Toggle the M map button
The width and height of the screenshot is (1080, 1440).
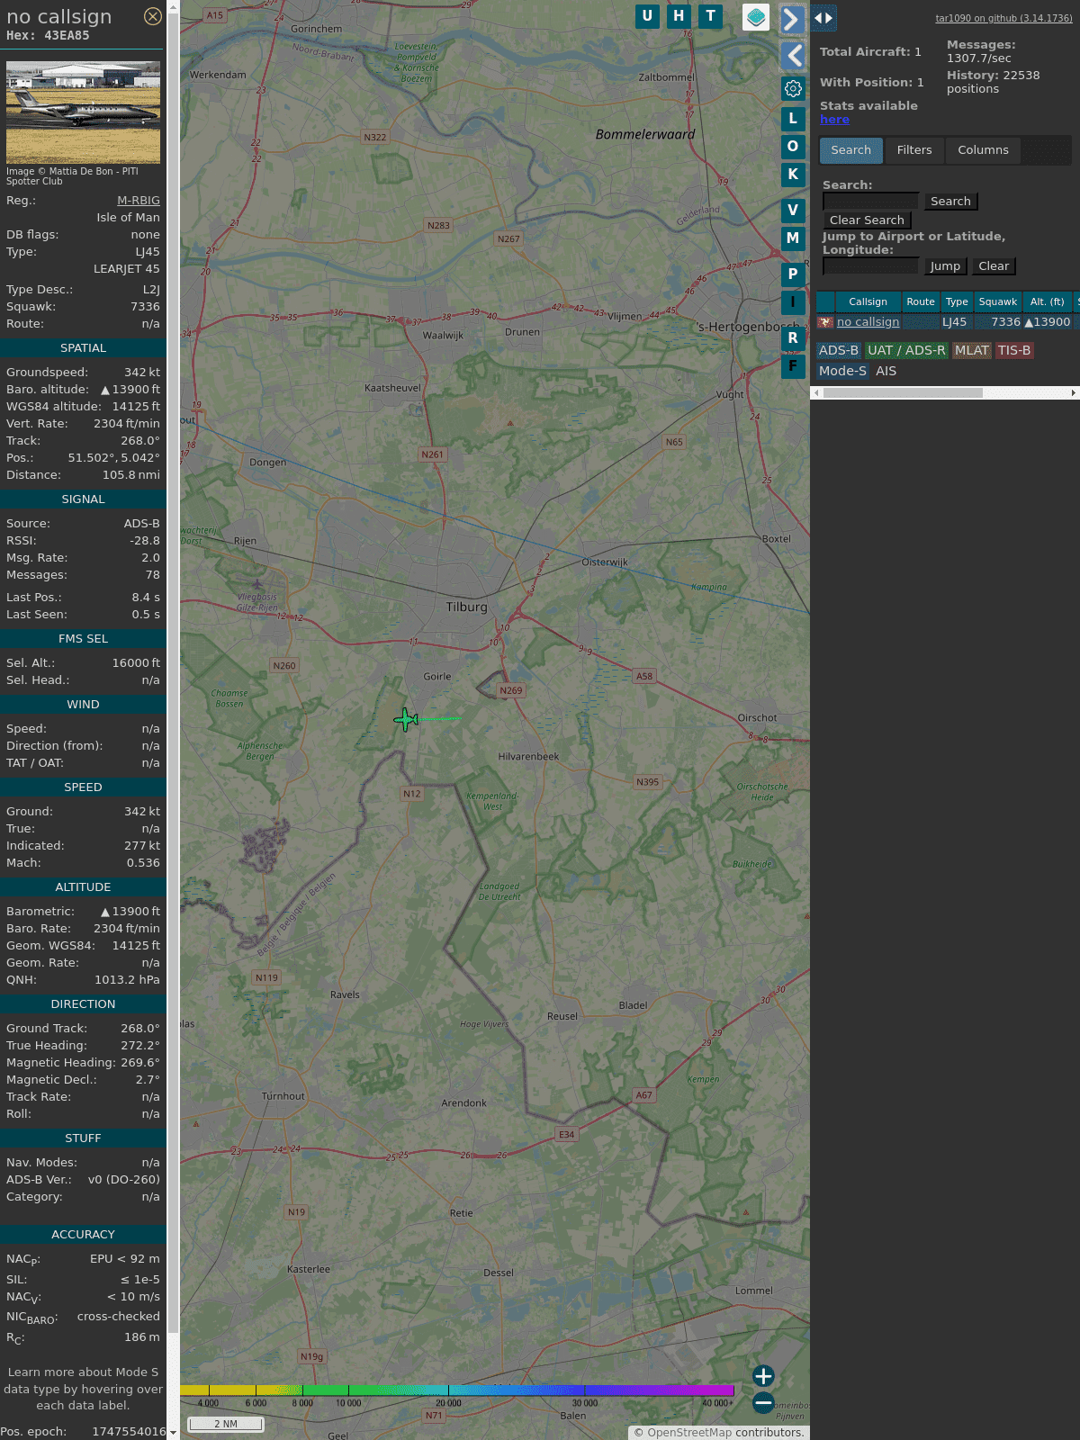pos(793,238)
